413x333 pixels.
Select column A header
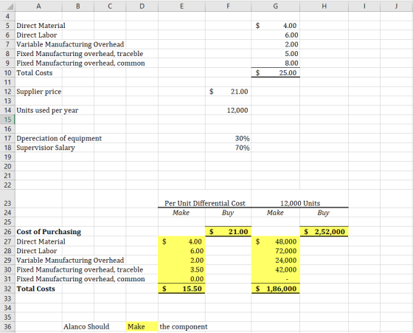[x=38, y=6]
